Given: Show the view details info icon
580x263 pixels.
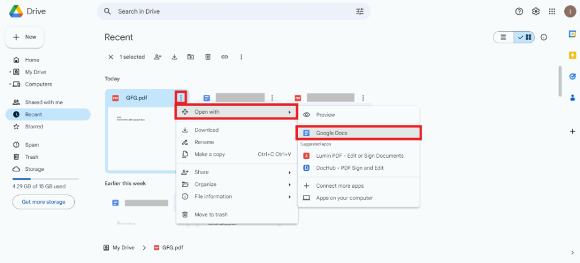Looking at the screenshot, I should click(x=544, y=37).
